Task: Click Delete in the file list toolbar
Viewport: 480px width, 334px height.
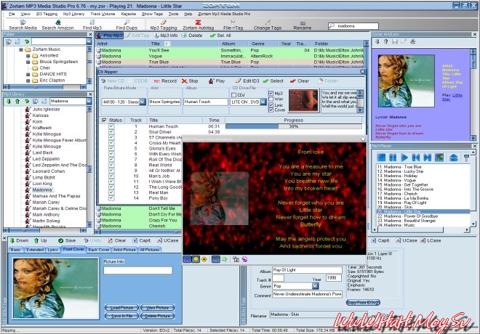Action: [x=192, y=36]
